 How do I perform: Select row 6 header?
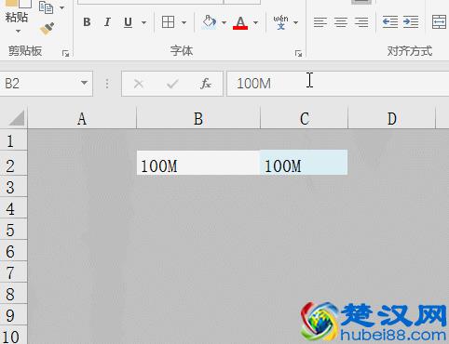coord(13,251)
